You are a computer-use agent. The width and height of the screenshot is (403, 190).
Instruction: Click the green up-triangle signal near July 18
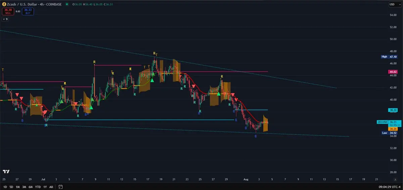[152, 80]
